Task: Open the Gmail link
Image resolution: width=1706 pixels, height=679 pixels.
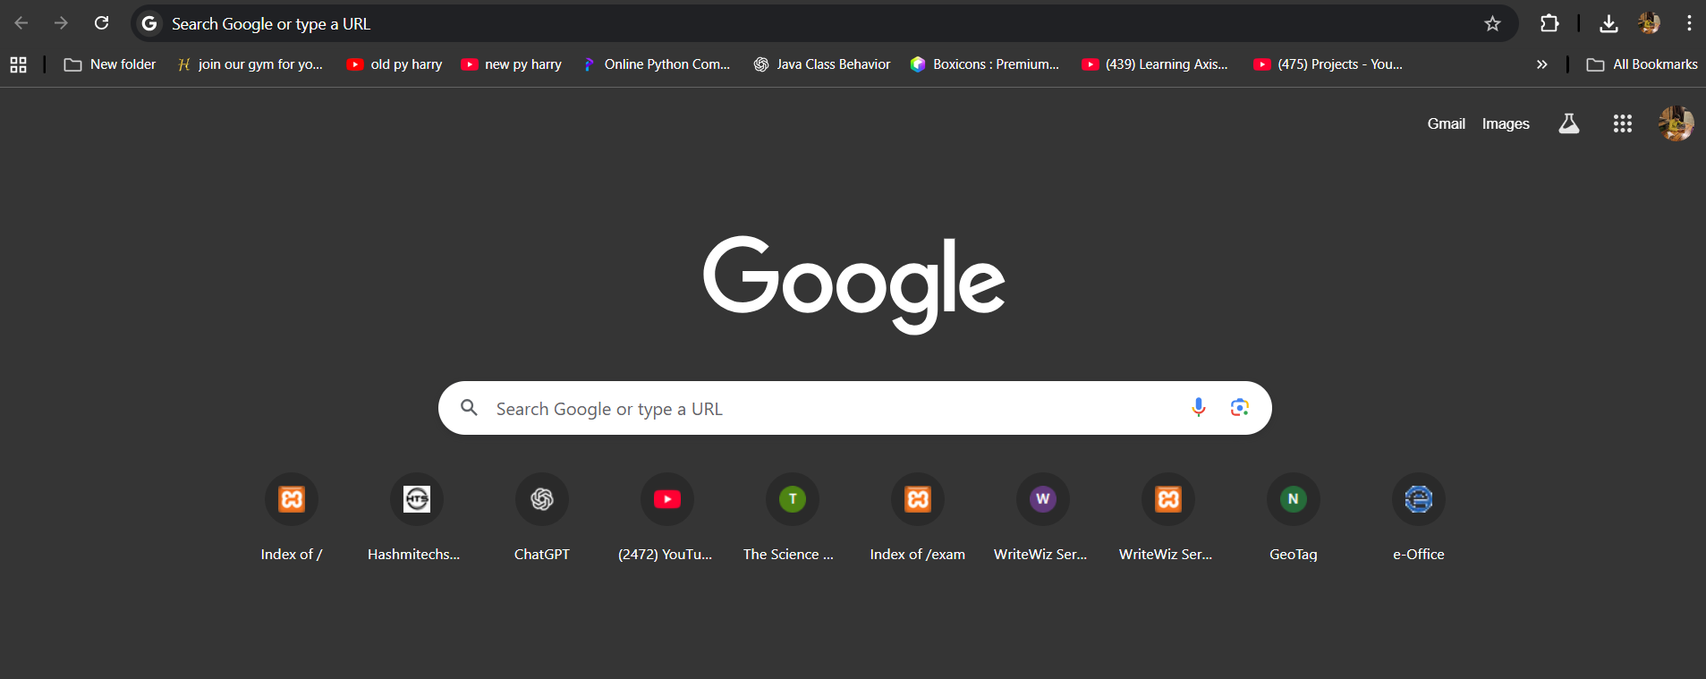Action: coord(1446,124)
